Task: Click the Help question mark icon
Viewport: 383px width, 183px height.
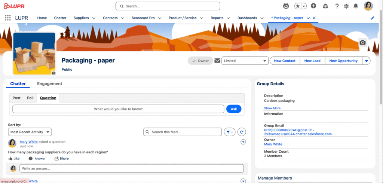Action: pyautogui.click(x=337, y=6)
